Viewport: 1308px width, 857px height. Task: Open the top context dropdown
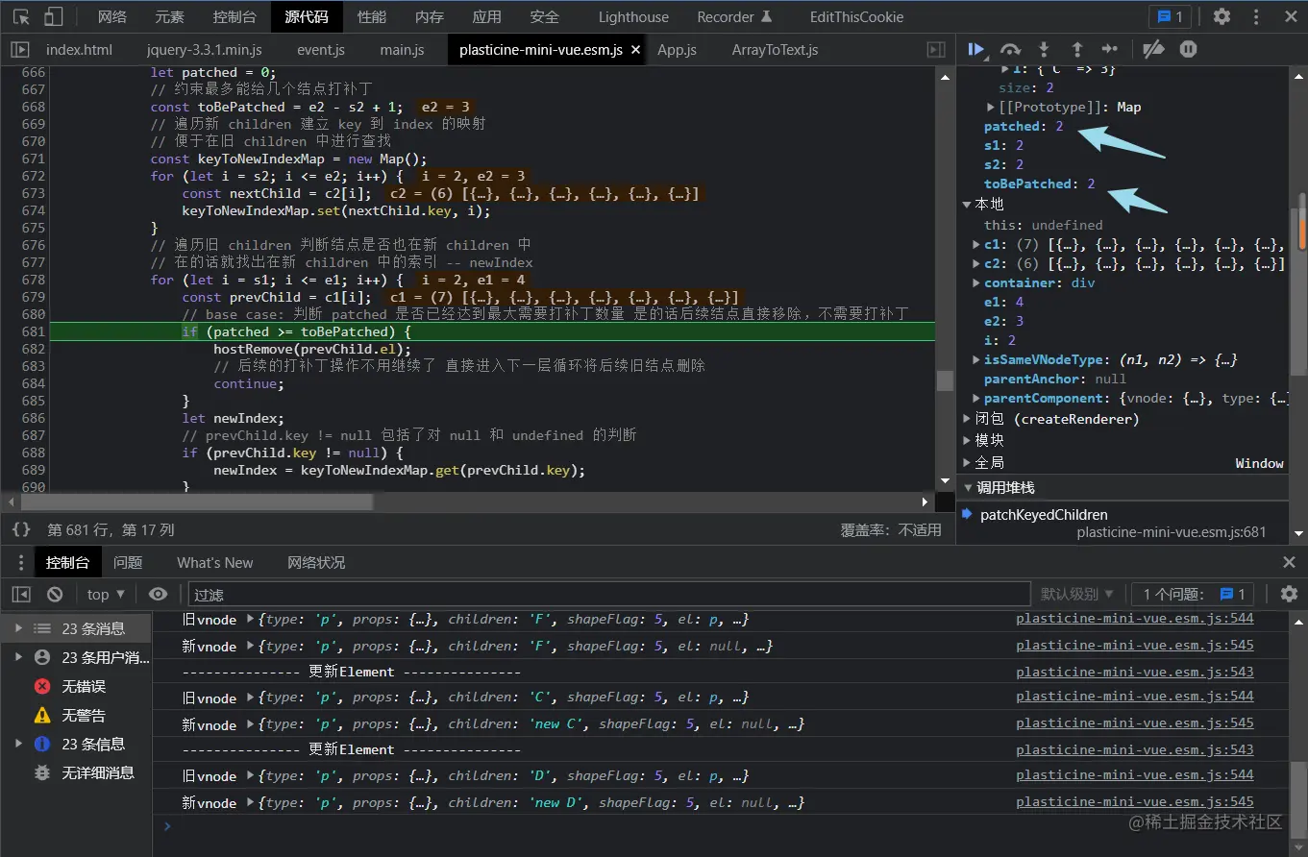click(x=106, y=594)
